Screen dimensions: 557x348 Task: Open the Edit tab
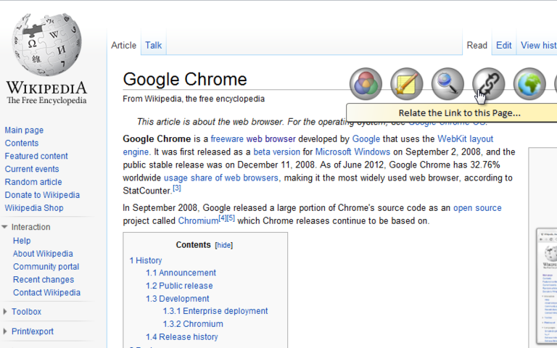click(x=504, y=45)
